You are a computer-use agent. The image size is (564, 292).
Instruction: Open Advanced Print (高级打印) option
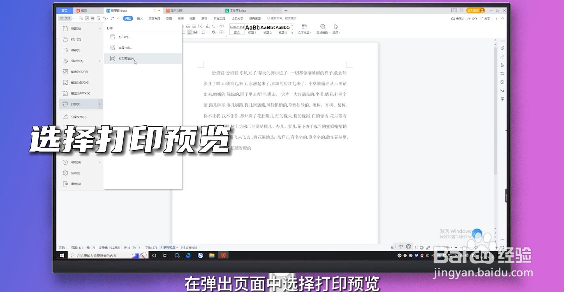142,48
